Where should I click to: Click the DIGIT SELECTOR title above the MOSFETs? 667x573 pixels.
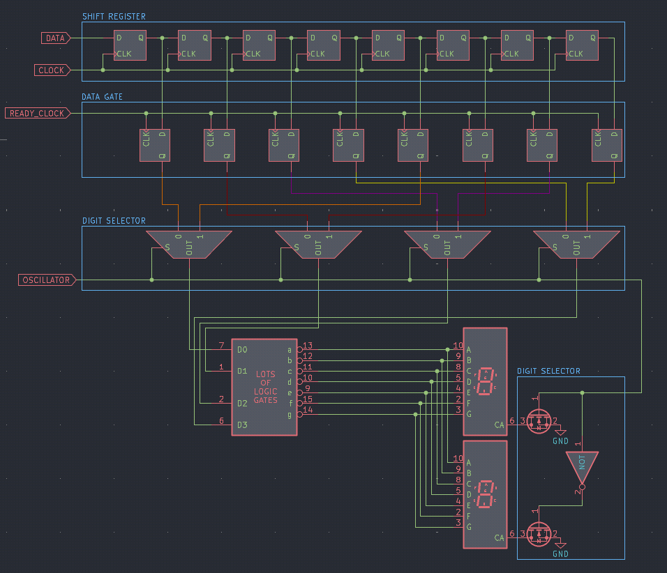pyautogui.click(x=549, y=371)
